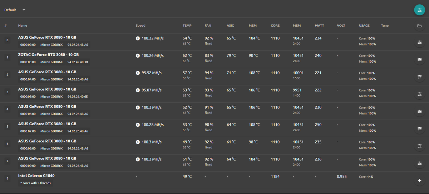Image resolution: width=429 pixels, height=194 pixels.
Task: Click coin icon beside 100.32 MH/s
Action: tap(138, 38)
